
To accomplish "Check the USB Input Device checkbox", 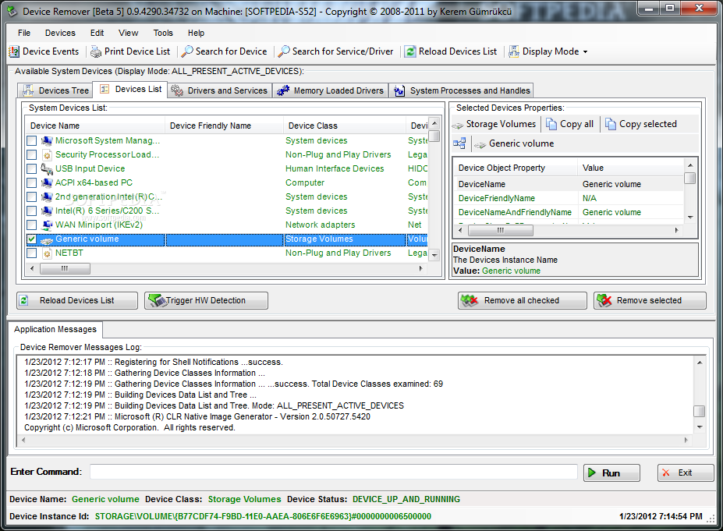I will (31, 168).
